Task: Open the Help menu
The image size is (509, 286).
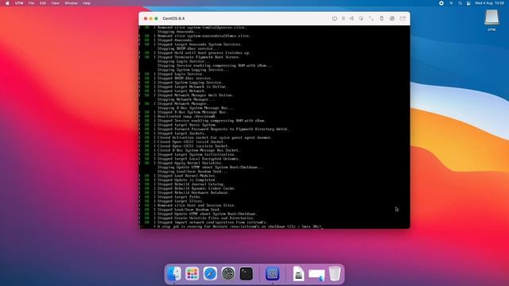Action: tap(87, 3)
